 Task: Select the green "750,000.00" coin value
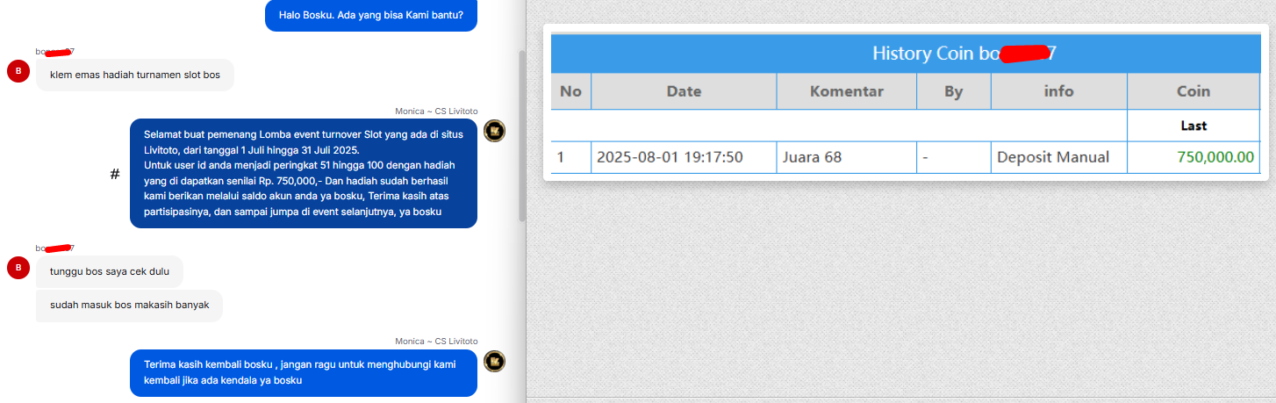click(x=1215, y=158)
